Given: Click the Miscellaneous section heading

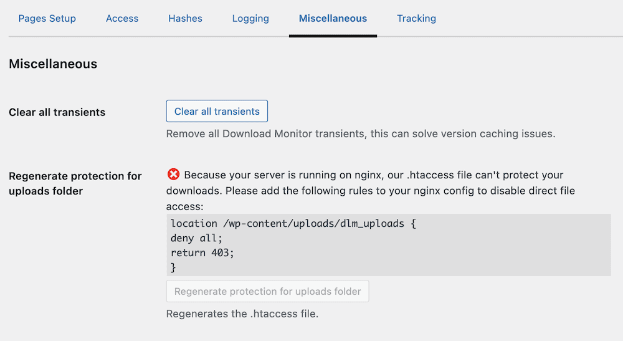Looking at the screenshot, I should click(53, 64).
